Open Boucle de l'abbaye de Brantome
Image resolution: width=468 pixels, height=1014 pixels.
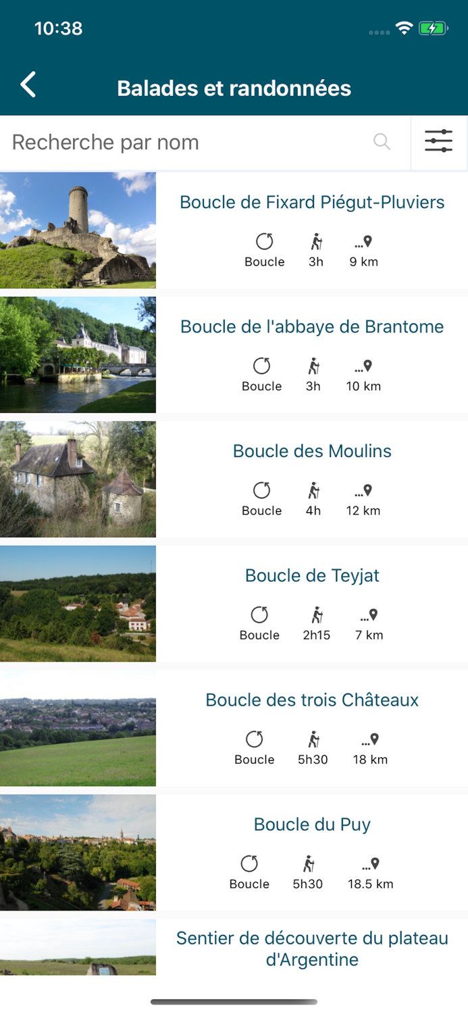tap(311, 327)
